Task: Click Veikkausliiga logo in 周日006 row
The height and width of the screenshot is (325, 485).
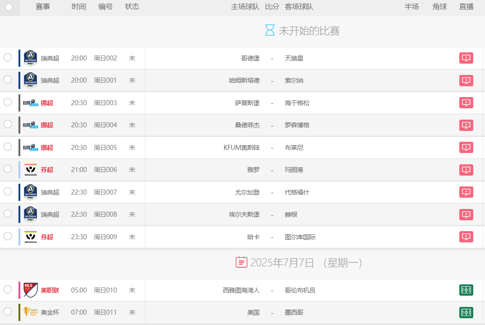Action: [30, 170]
